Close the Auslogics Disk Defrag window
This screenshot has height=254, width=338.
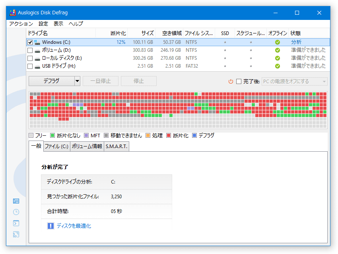click(319, 13)
